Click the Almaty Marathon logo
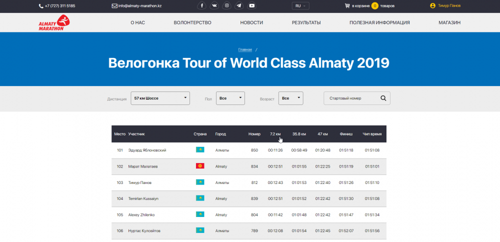The width and height of the screenshot is (500, 242). click(54, 22)
